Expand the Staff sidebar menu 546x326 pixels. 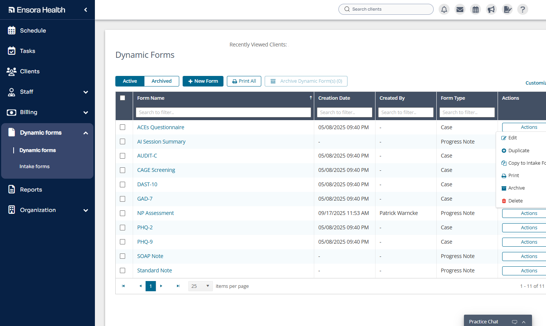(x=85, y=92)
